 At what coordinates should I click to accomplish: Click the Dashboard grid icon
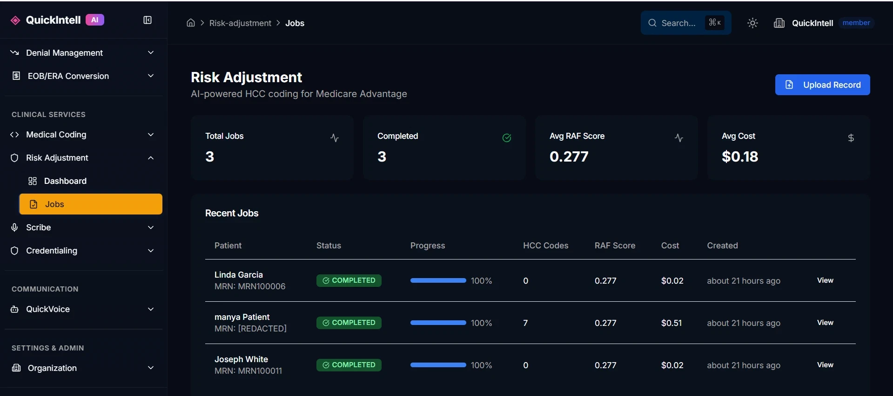coord(33,181)
